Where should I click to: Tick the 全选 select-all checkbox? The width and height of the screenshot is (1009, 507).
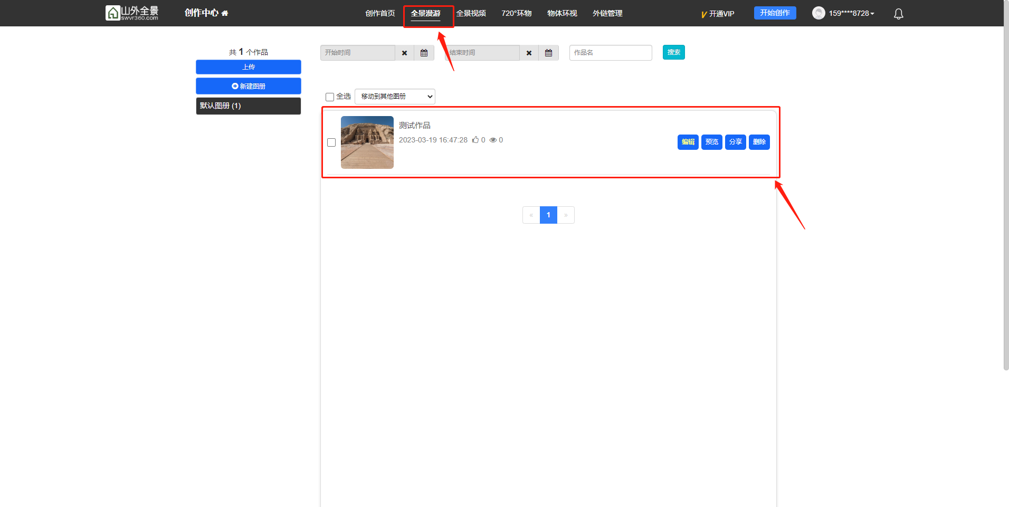(330, 97)
